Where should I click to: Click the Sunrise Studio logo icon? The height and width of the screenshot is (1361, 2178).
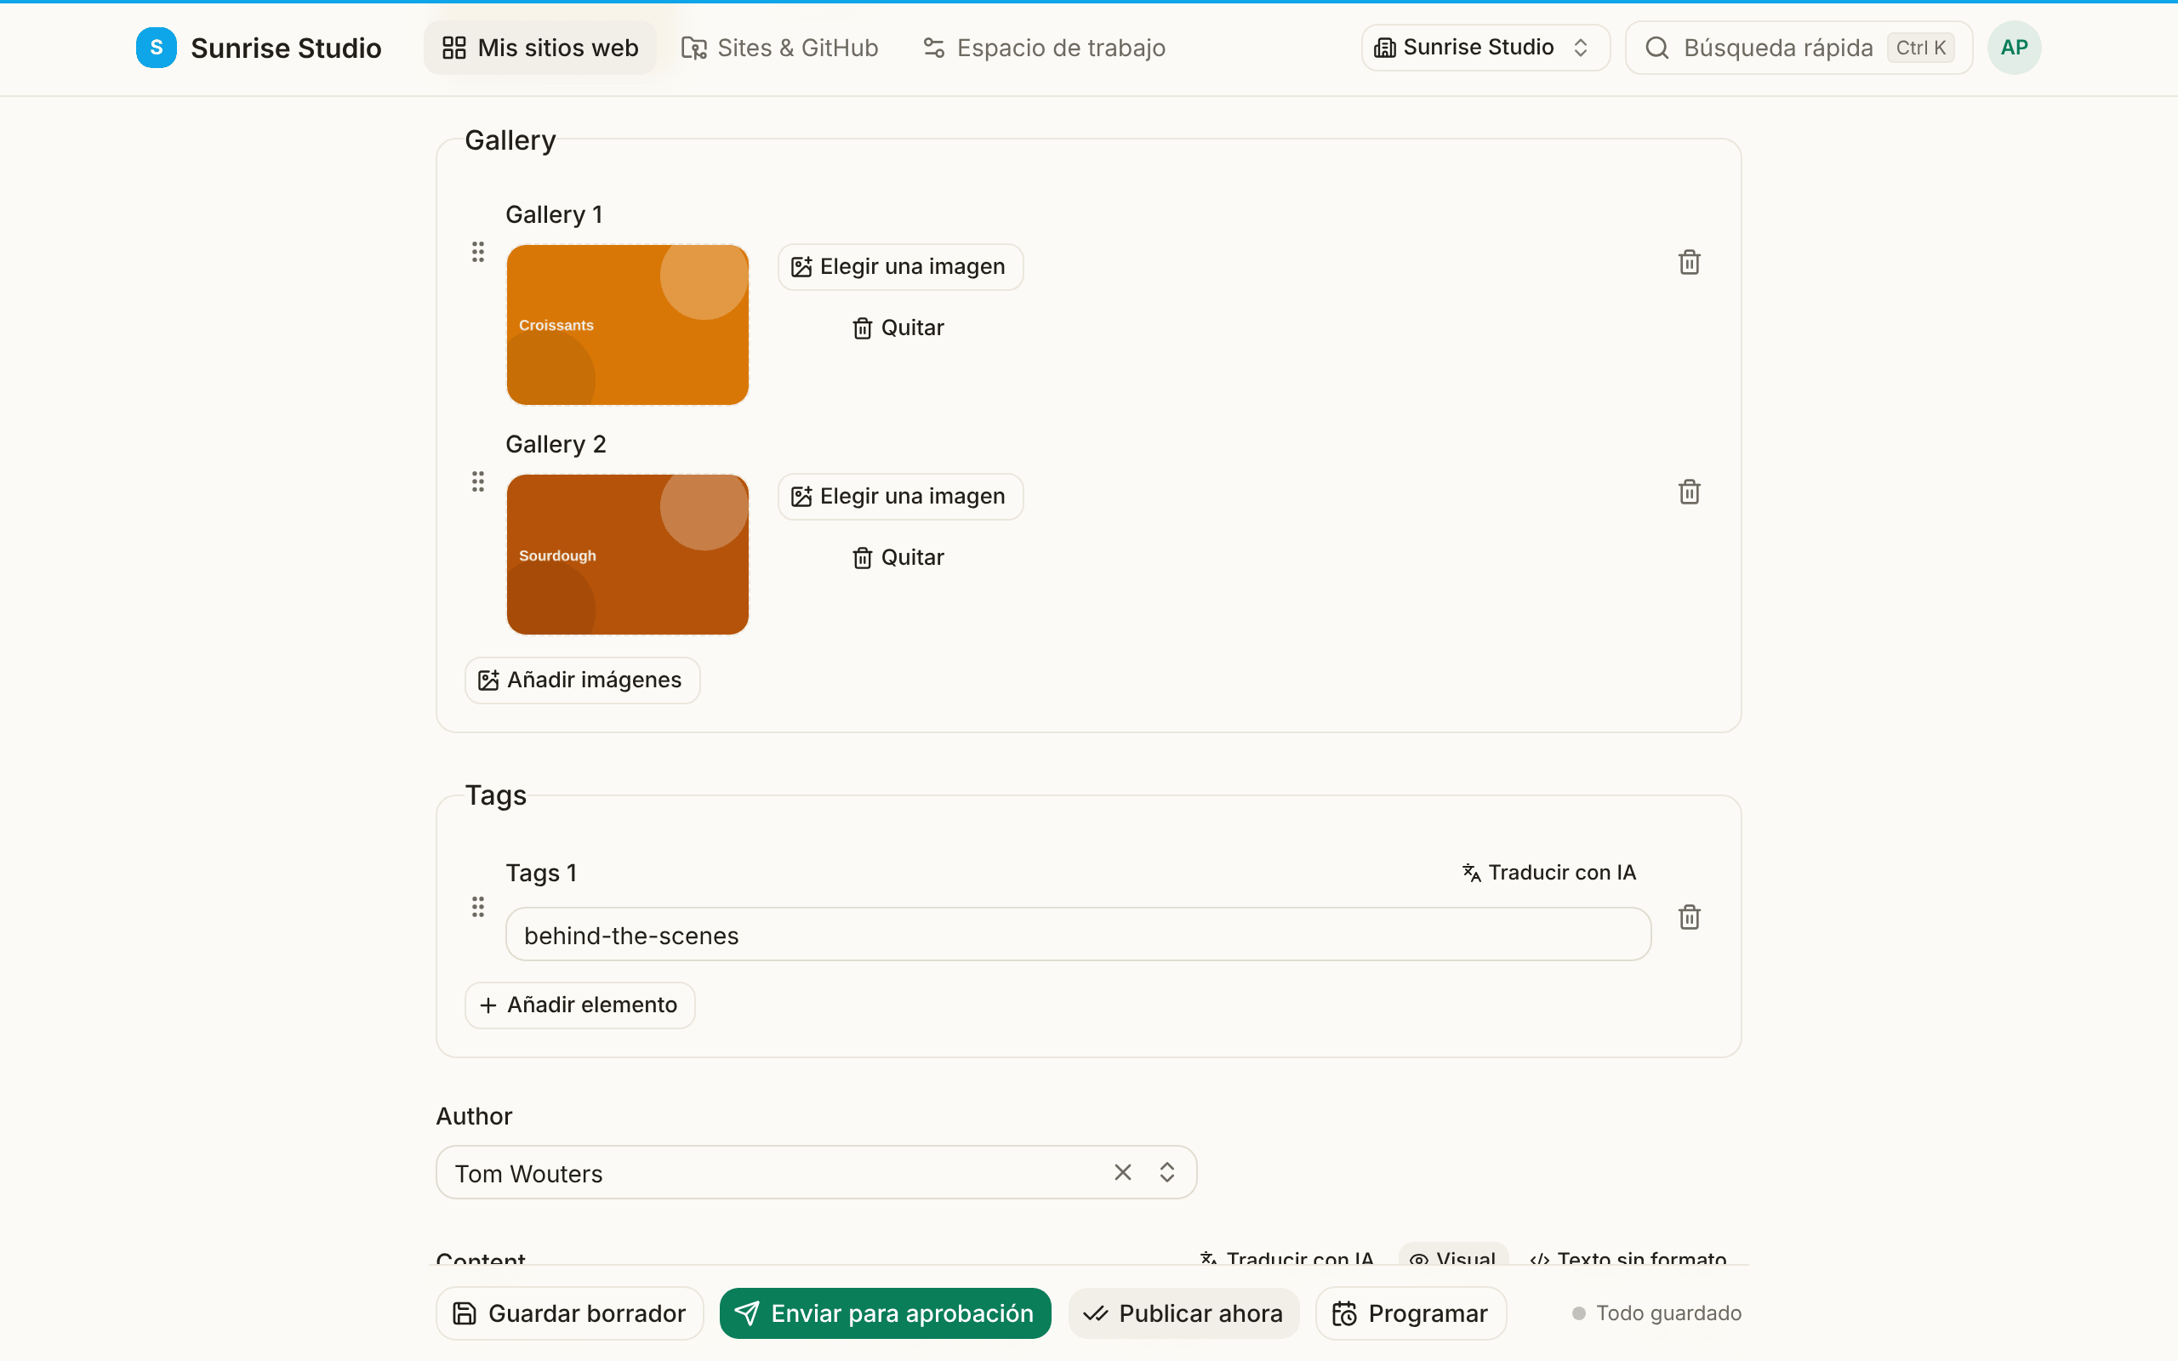[x=157, y=48]
